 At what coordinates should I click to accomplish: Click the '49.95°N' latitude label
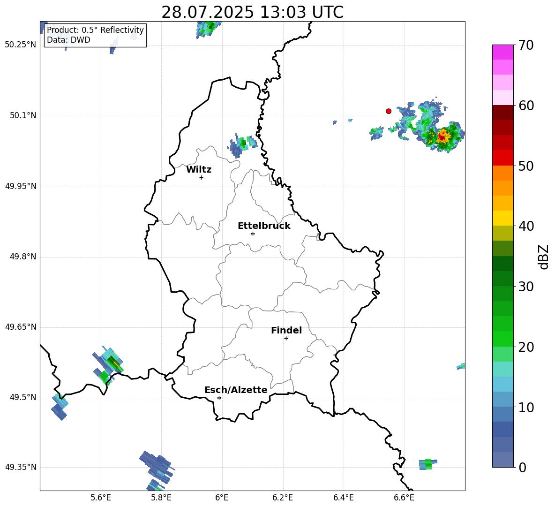coord(20,186)
